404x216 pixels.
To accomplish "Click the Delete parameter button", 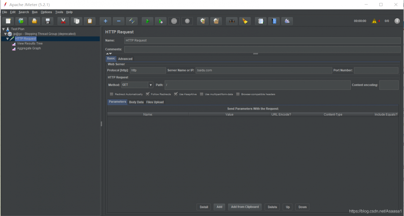I will point(272,207).
